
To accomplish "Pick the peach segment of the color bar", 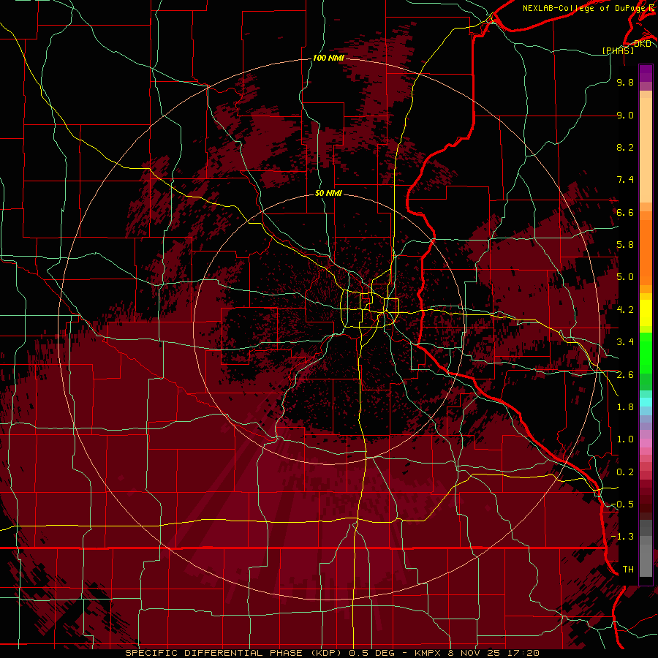I will (646, 151).
